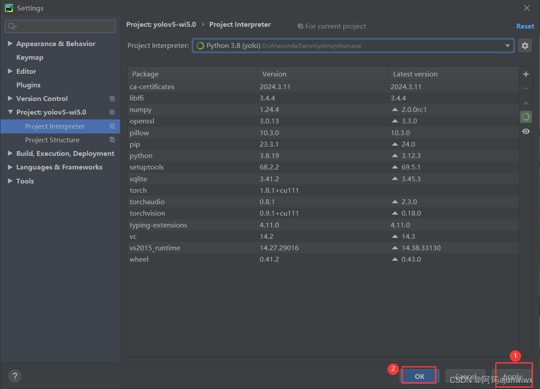Click the search icon in settings search
This screenshot has width=540, height=389.
pos(12,27)
